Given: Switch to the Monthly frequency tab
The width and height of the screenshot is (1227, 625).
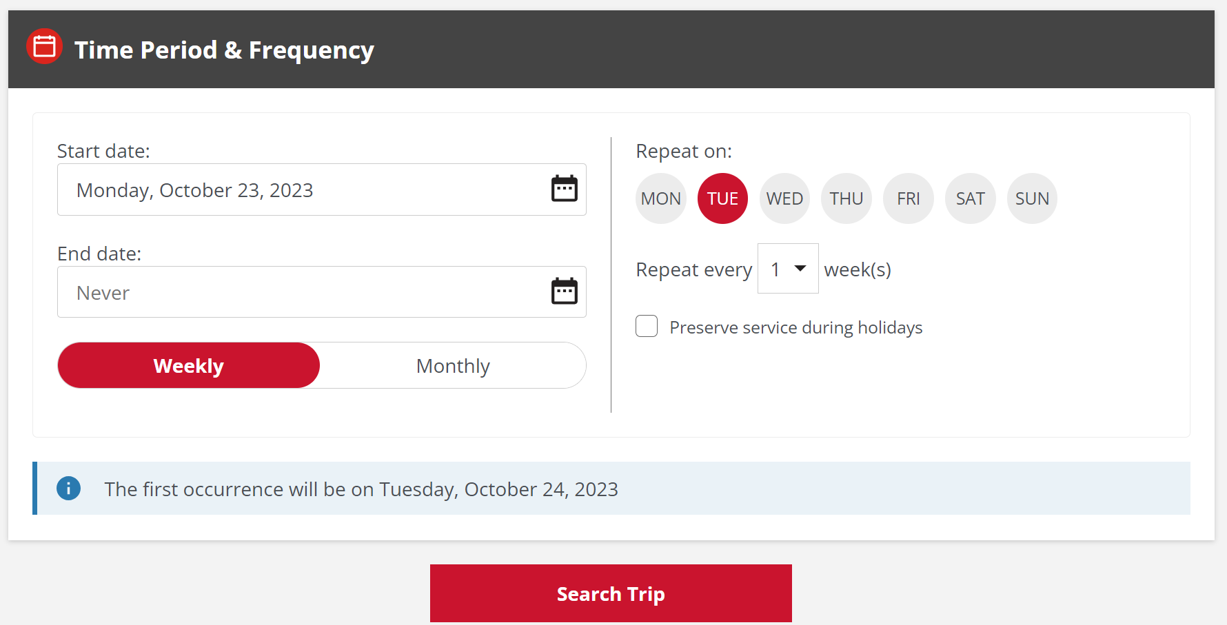Looking at the screenshot, I should click(453, 366).
